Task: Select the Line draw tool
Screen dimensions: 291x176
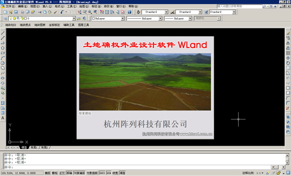Action: coord(3,33)
